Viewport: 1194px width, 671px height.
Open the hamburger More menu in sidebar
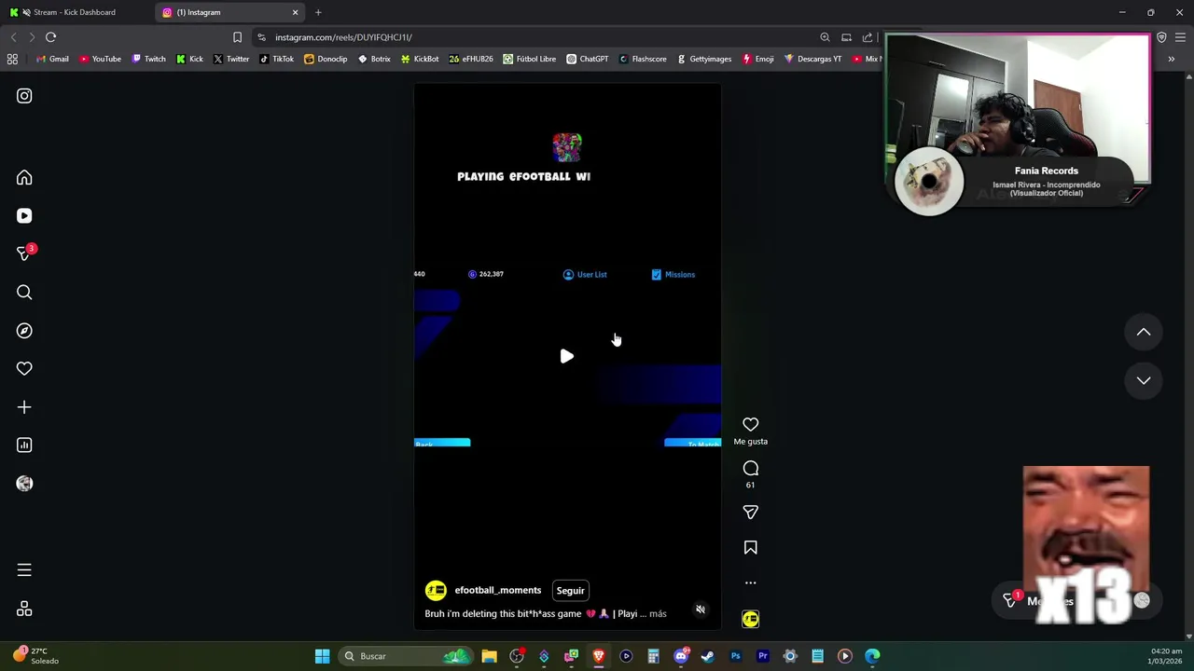24,570
